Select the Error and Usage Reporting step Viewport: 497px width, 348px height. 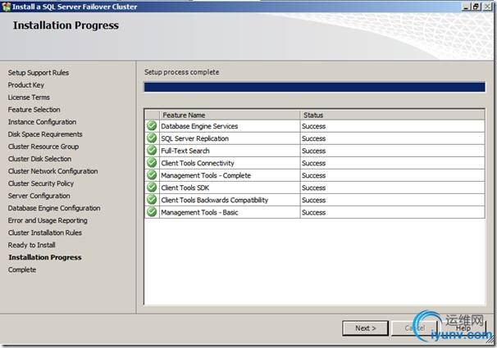point(48,220)
